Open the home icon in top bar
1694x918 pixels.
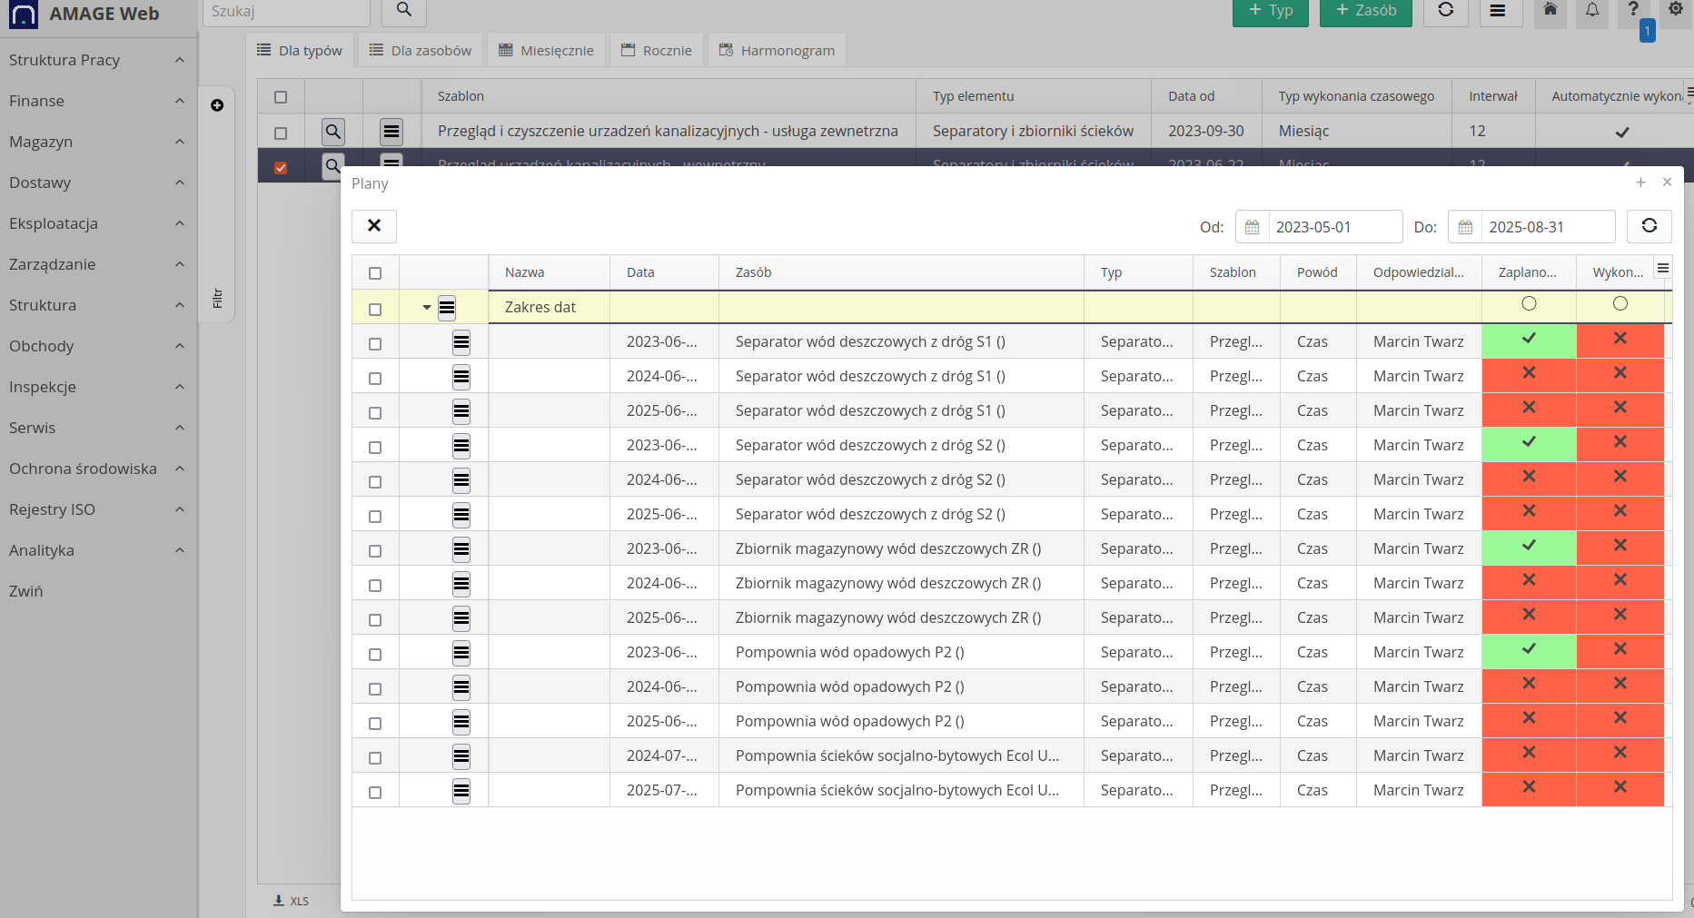1550,10
